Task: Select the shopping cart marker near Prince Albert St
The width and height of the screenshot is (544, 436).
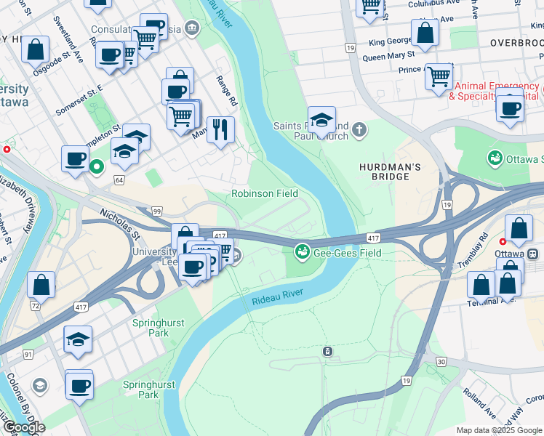Action: point(439,80)
